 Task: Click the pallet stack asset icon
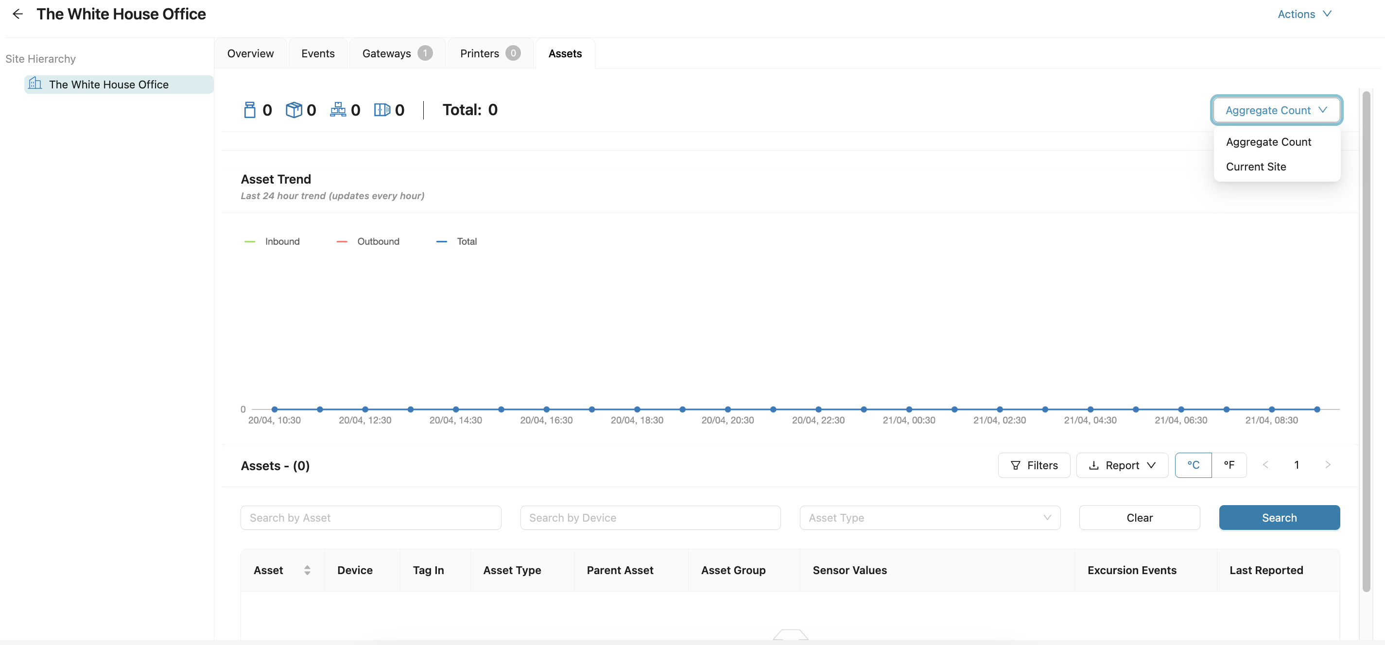(x=338, y=110)
